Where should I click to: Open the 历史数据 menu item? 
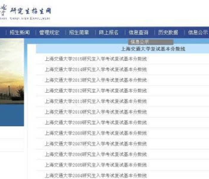[168, 33]
